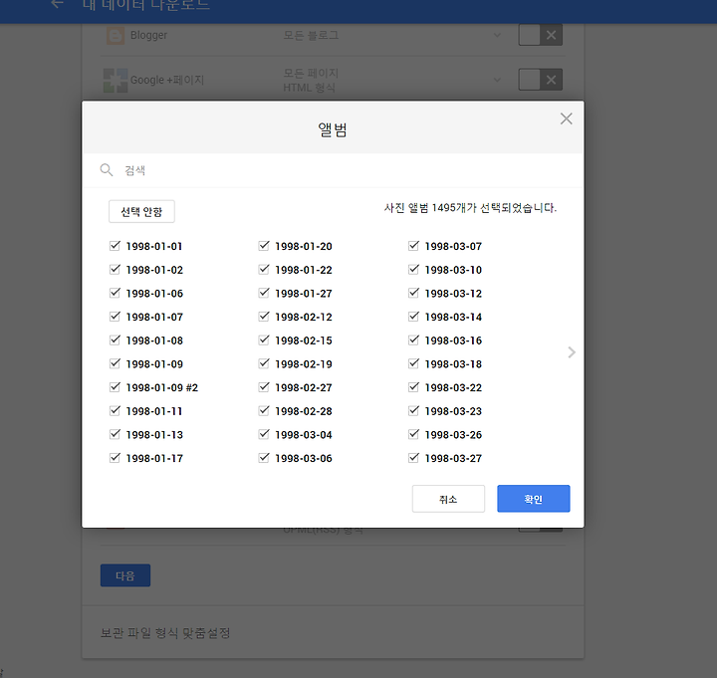717x678 pixels.
Task: Uncheck album 1998-01-09
Action: pos(115,364)
